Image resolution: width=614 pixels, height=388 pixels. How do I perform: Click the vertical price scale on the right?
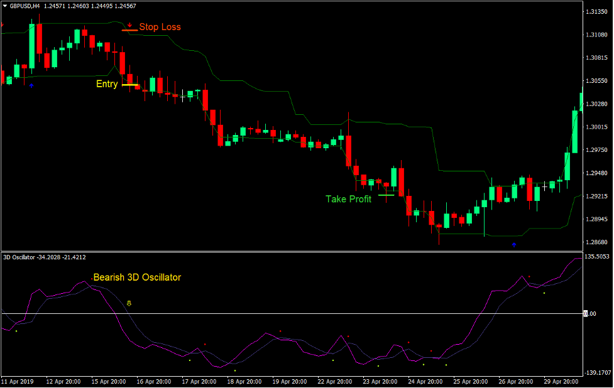598,126
